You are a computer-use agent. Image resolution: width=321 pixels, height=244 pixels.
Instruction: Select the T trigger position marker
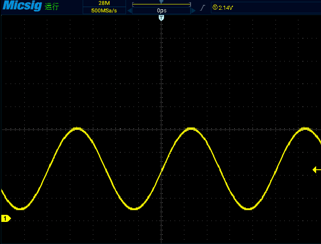[161, 18]
